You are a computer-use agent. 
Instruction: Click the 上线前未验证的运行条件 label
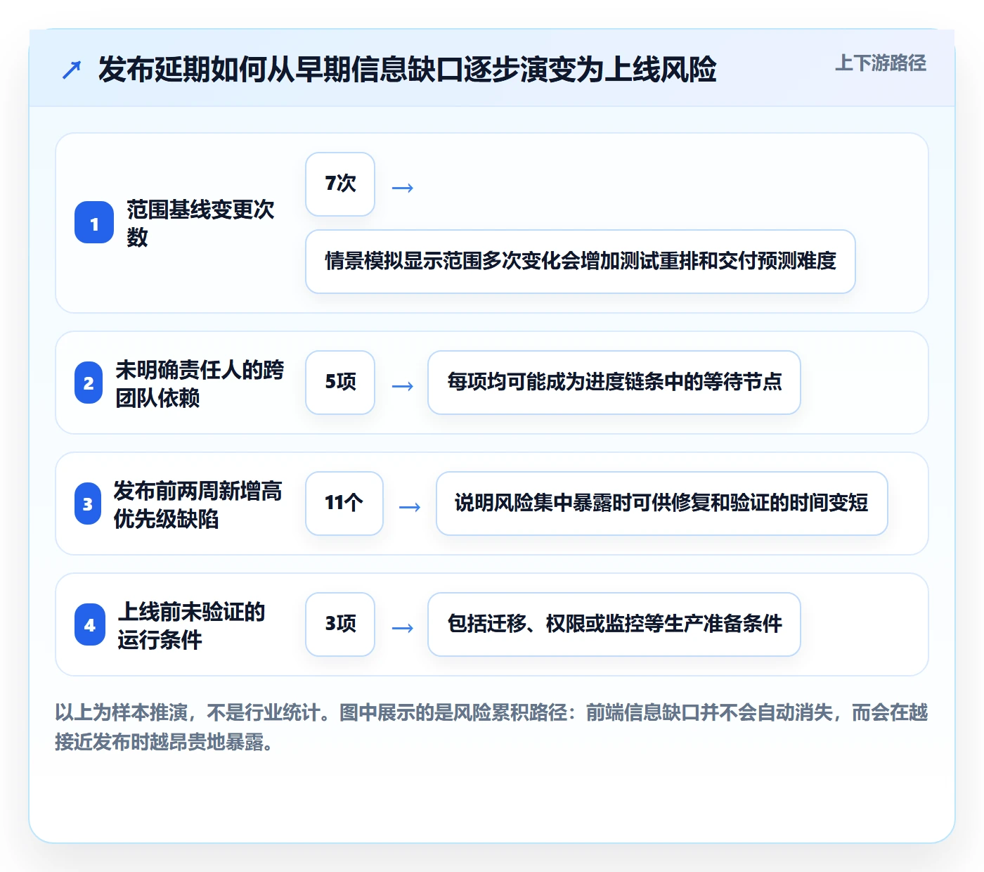click(x=192, y=625)
